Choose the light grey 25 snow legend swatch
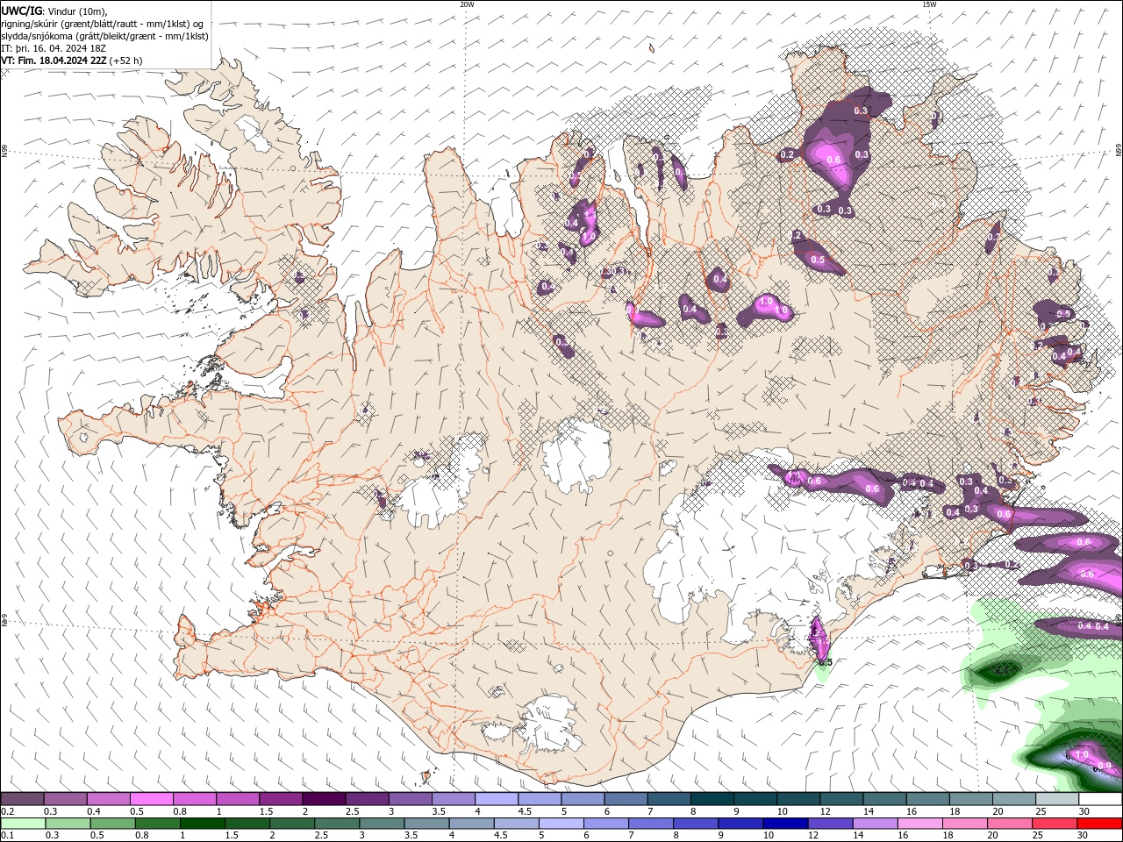The width and height of the screenshot is (1123, 842). tap(1058, 799)
